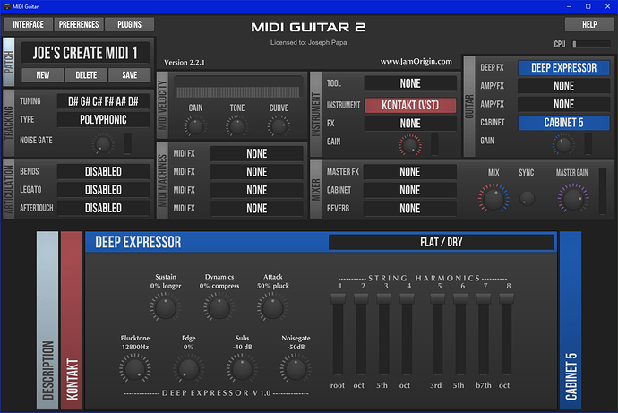This screenshot has width=618, height=413.
Task: Open the Preferences menu
Action: pos(79,24)
